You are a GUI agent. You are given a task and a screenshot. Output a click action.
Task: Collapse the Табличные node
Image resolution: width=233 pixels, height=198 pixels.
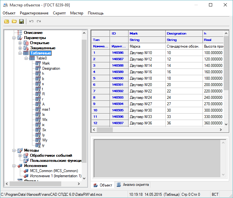(20, 53)
